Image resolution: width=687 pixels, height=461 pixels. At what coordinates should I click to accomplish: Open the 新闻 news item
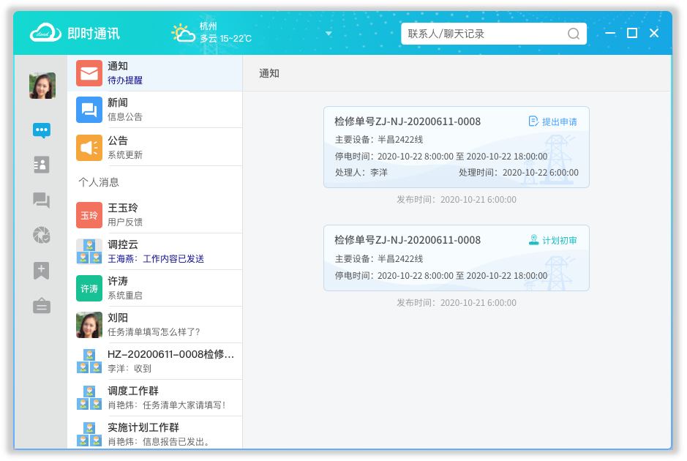154,110
